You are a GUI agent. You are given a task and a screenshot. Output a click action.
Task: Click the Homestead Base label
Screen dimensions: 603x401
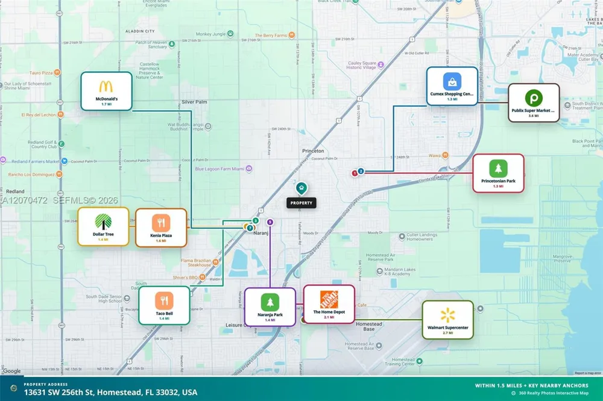[x=369, y=326]
